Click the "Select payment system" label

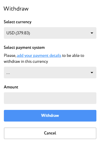tap(24, 48)
